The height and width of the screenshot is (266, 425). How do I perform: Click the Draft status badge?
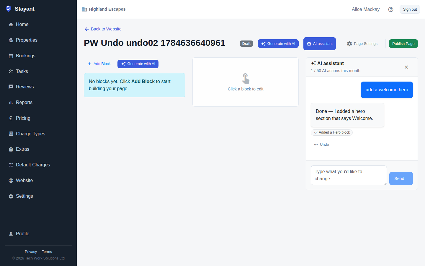coord(246,44)
